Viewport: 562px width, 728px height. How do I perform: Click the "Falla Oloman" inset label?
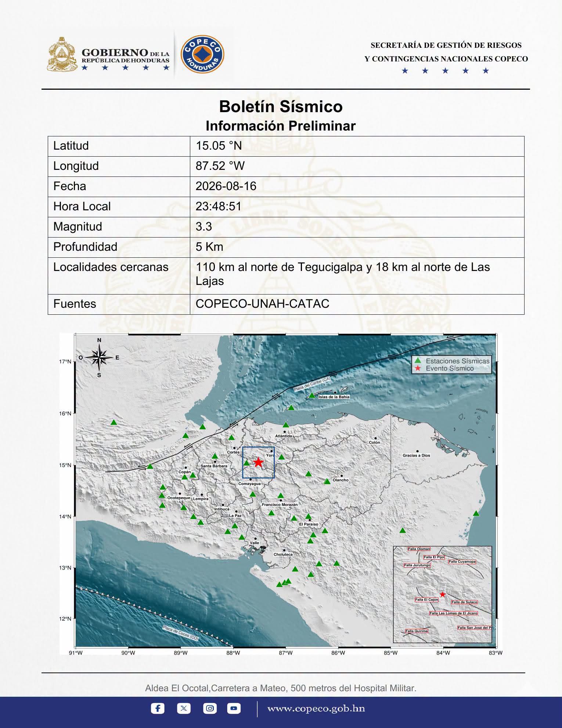point(419,549)
